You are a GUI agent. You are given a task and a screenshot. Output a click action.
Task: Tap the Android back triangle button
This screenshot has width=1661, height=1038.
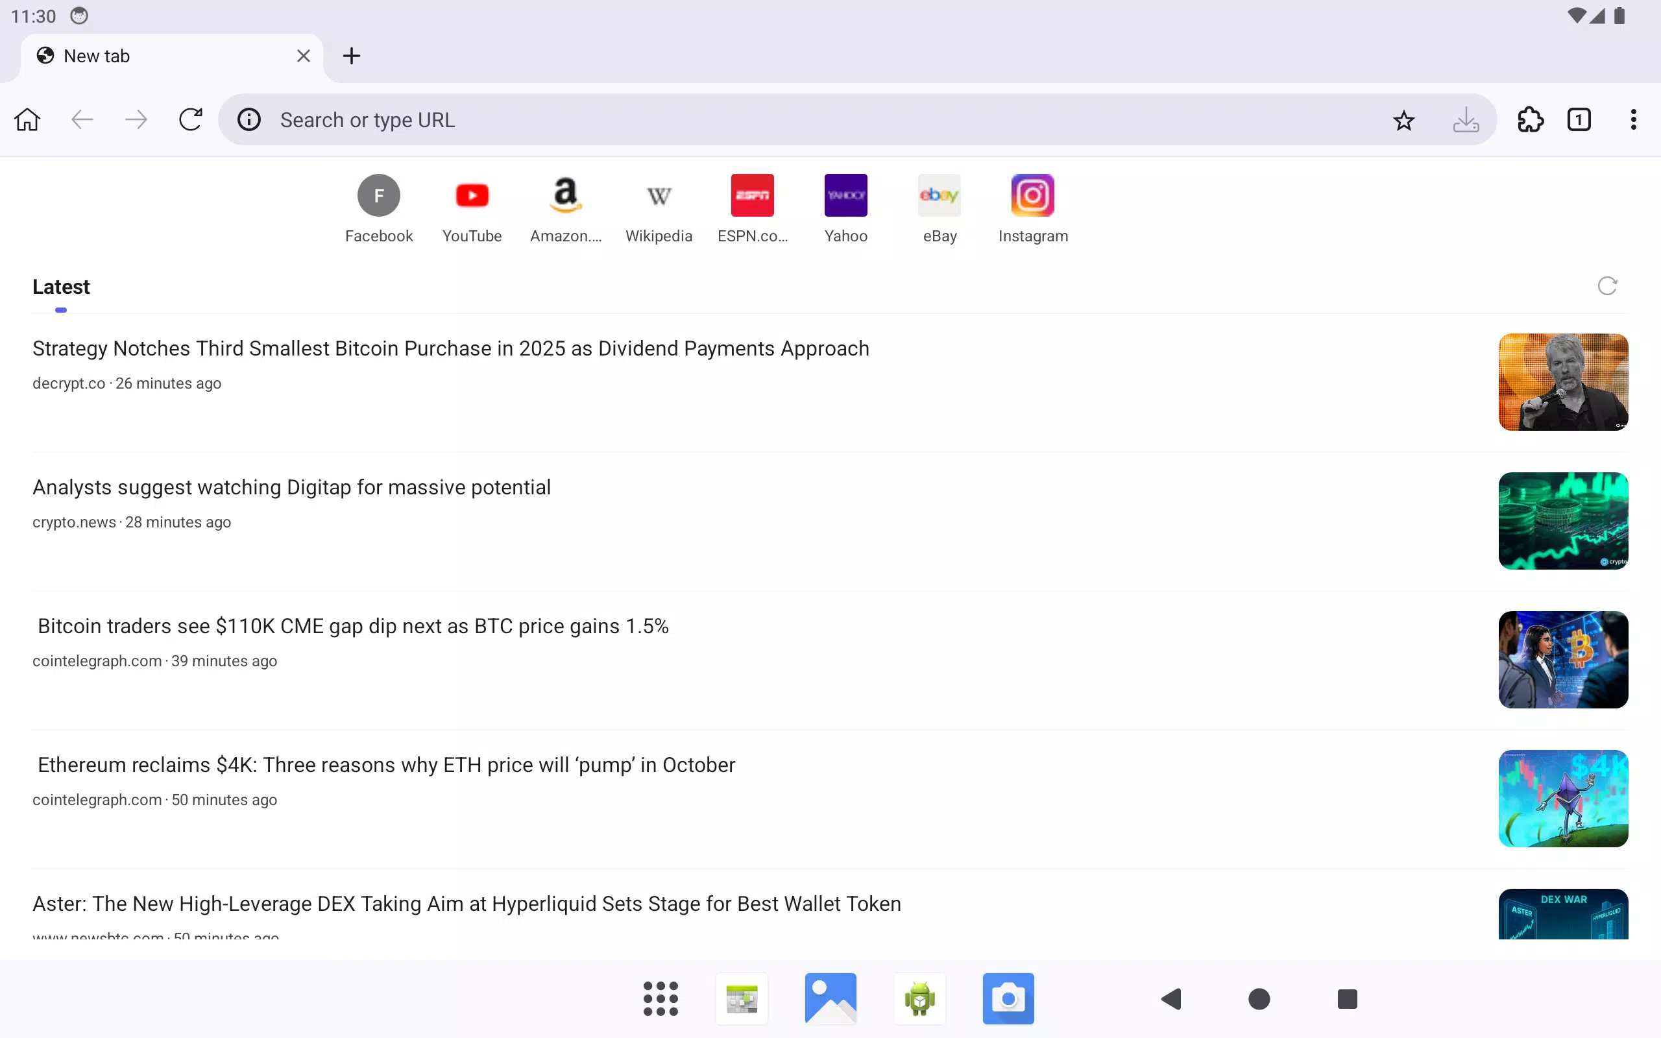pyautogui.click(x=1171, y=999)
